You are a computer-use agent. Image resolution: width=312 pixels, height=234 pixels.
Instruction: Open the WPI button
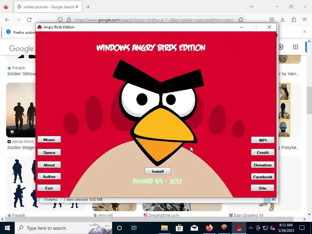click(x=263, y=140)
